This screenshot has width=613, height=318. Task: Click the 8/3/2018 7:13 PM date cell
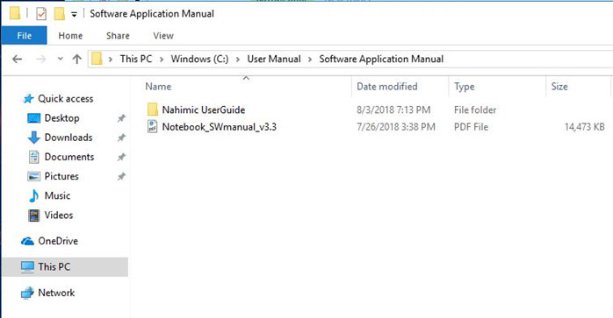point(393,110)
